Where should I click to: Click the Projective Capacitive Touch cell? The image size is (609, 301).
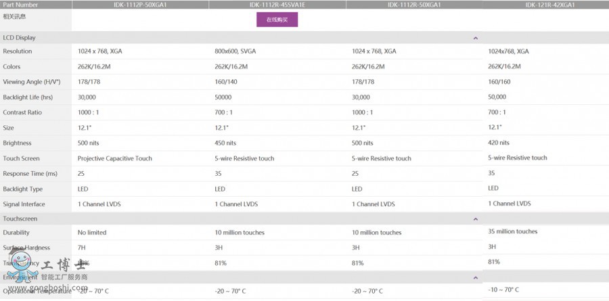pos(115,158)
